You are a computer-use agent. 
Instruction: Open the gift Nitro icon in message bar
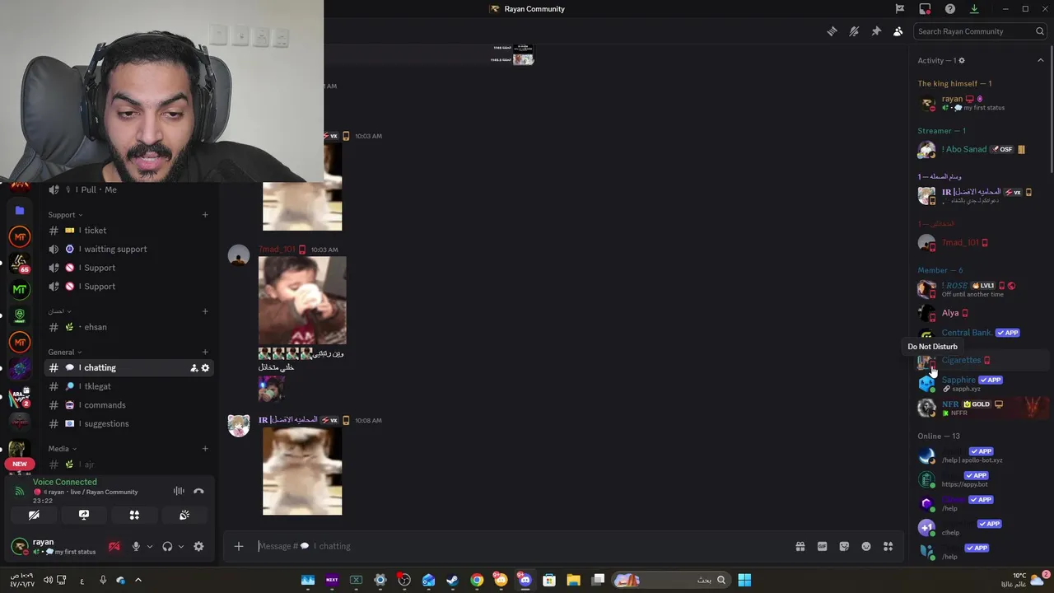(x=800, y=546)
